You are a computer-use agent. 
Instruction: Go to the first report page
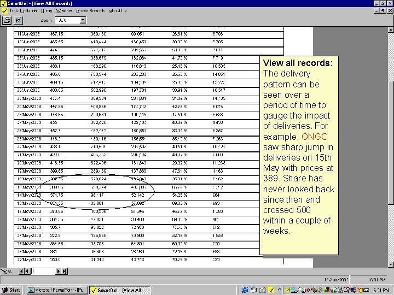coord(21,271)
